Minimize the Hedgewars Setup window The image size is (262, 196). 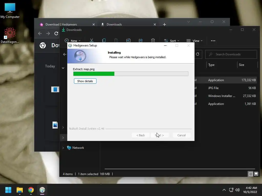pos(165,45)
